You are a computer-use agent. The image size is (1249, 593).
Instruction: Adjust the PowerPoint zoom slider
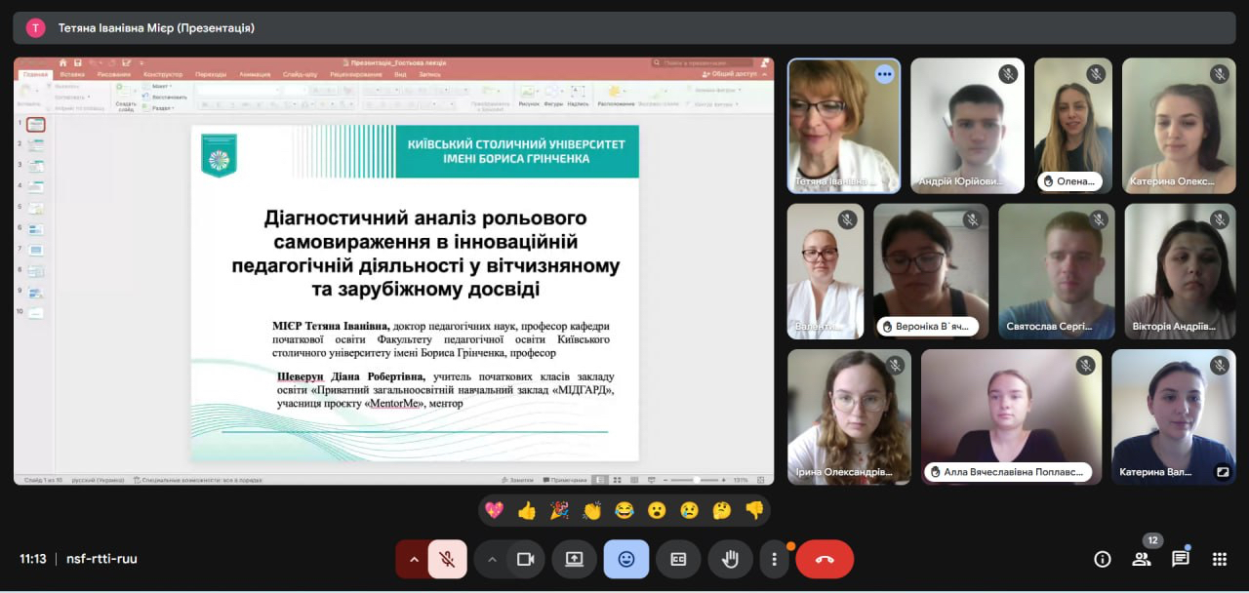coord(696,480)
